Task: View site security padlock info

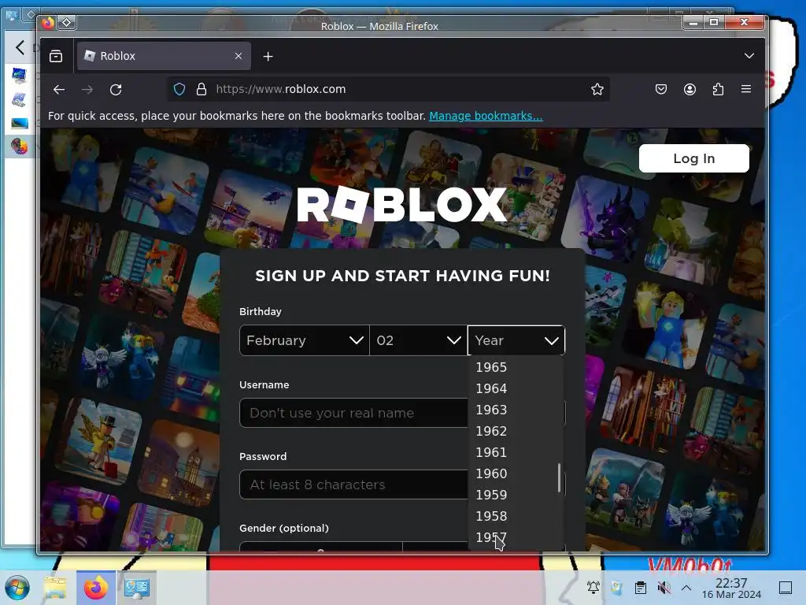Action: (201, 90)
